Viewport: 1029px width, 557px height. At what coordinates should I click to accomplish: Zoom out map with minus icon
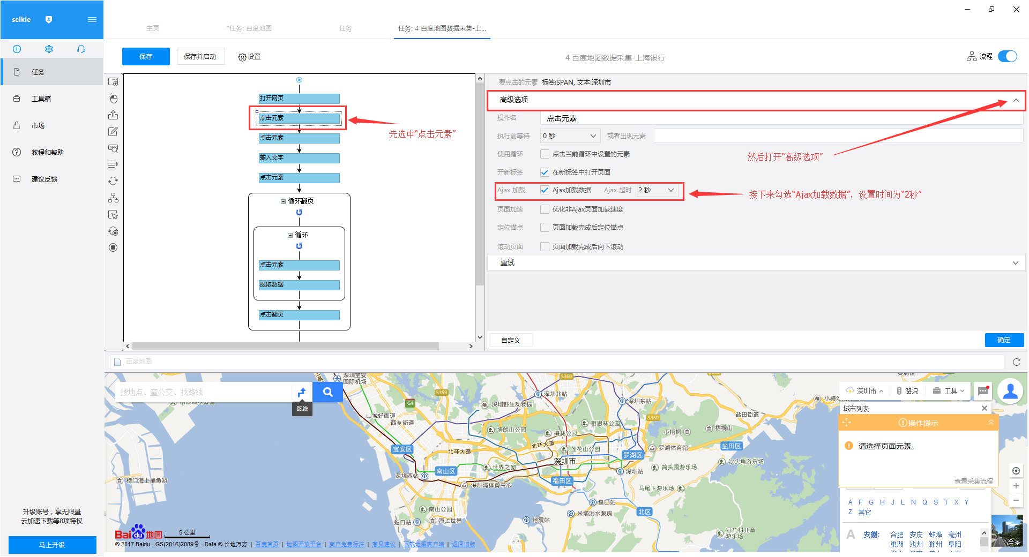tap(1016, 500)
